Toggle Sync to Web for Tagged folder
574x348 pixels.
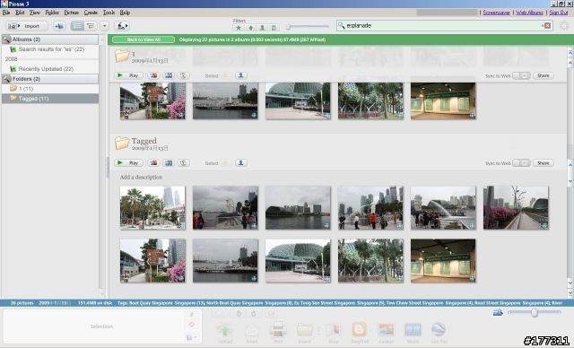[x=521, y=163]
